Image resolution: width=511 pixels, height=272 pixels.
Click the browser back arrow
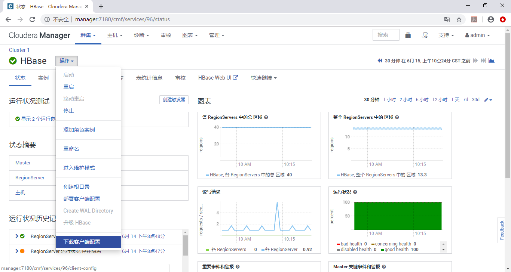pos(8,19)
